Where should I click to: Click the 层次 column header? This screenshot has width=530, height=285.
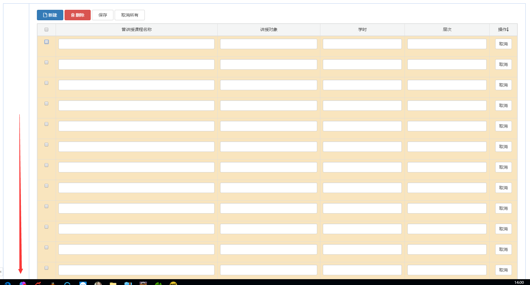click(x=447, y=29)
